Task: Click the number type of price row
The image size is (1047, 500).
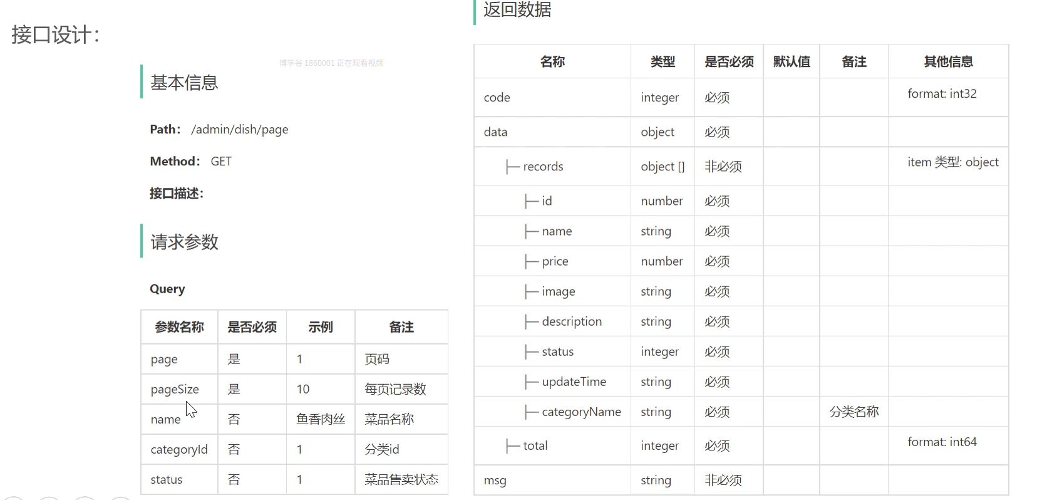Action: click(662, 261)
